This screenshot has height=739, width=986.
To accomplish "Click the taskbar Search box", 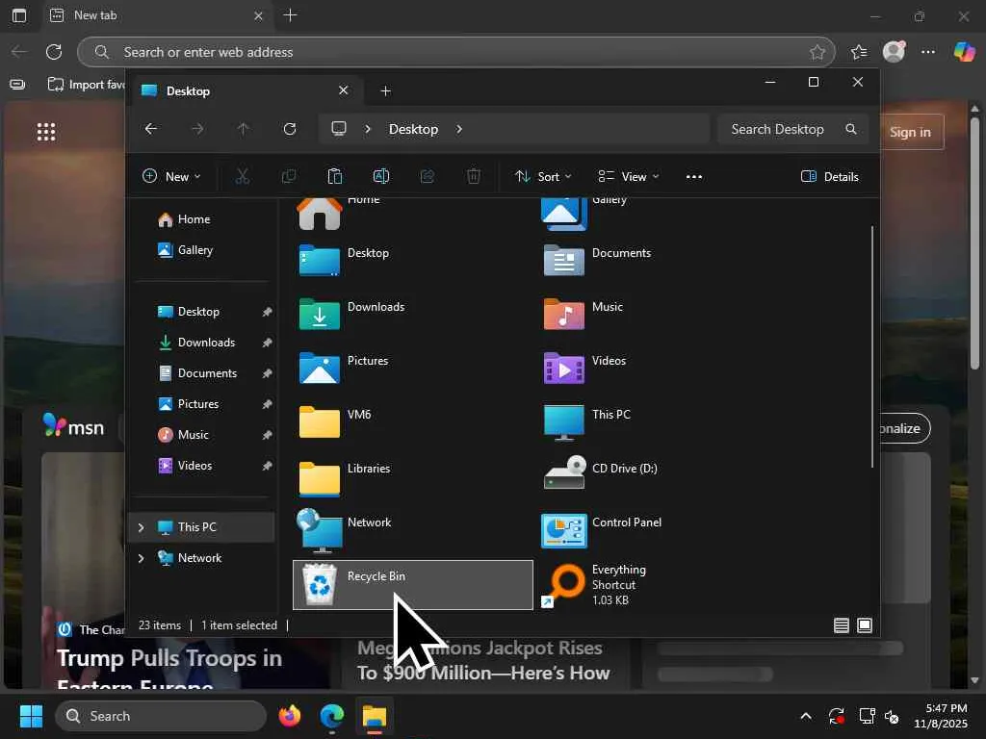I will (x=161, y=716).
